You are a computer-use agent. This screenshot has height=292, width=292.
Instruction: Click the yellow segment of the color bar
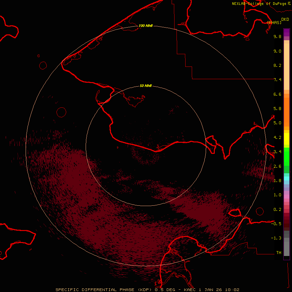[286, 139]
